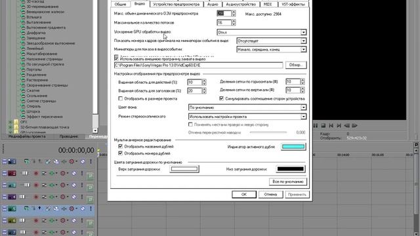Click 'Все по умолчанию' button

[288, 182]
